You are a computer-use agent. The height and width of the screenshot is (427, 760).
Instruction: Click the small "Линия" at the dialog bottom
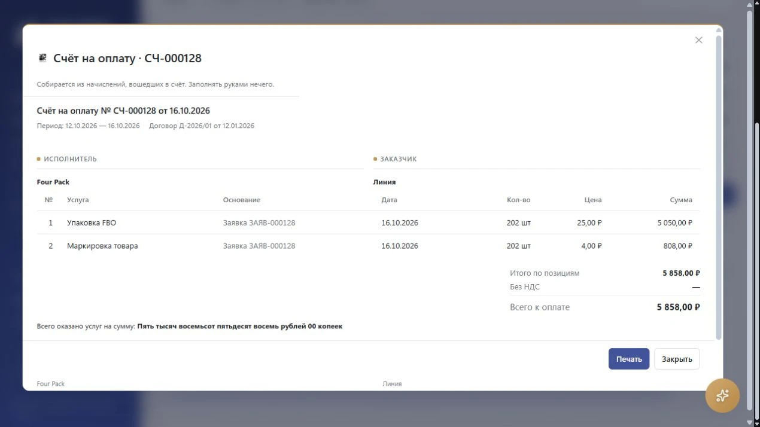392,383
